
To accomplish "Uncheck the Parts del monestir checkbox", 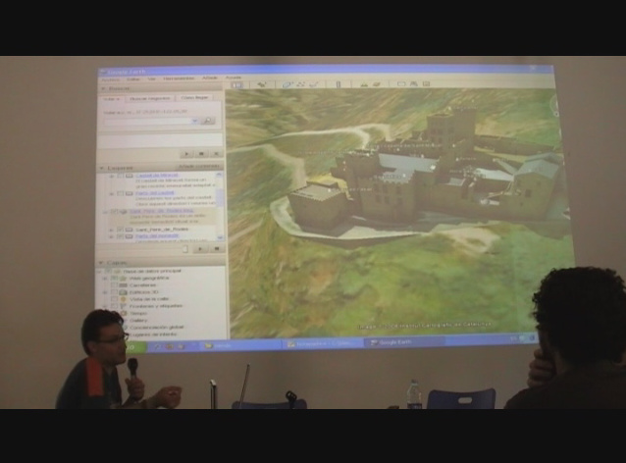I will pyautogui.click(x=120, y=236).
